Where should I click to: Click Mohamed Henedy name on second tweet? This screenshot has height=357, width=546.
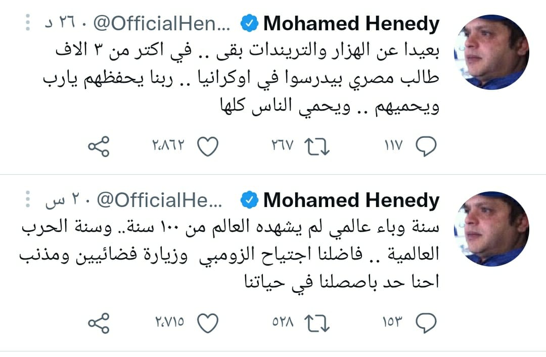pyautogui.click(x=351, y=200)
